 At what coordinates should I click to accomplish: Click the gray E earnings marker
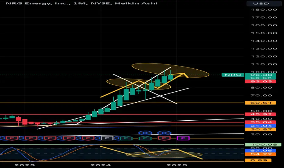[107, 138]
